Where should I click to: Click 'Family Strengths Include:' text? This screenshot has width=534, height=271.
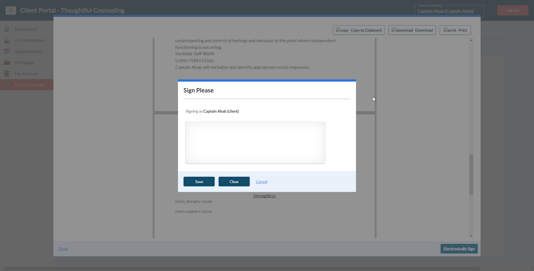coord(194,202)
